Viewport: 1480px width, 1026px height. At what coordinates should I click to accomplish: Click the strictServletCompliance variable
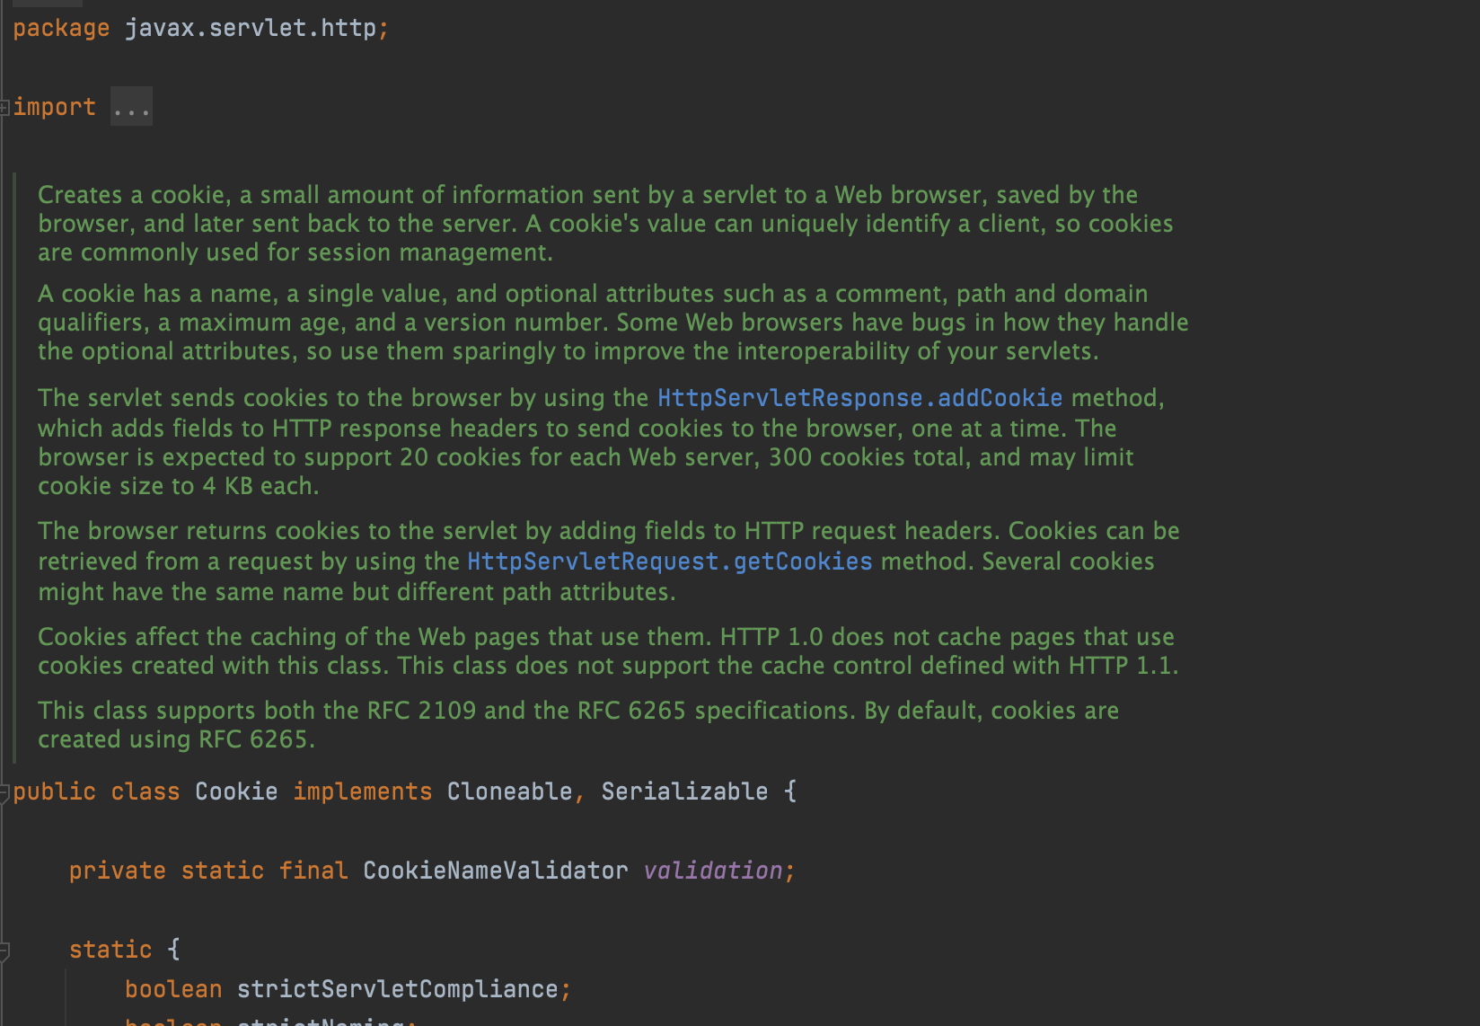pos(397,989)
